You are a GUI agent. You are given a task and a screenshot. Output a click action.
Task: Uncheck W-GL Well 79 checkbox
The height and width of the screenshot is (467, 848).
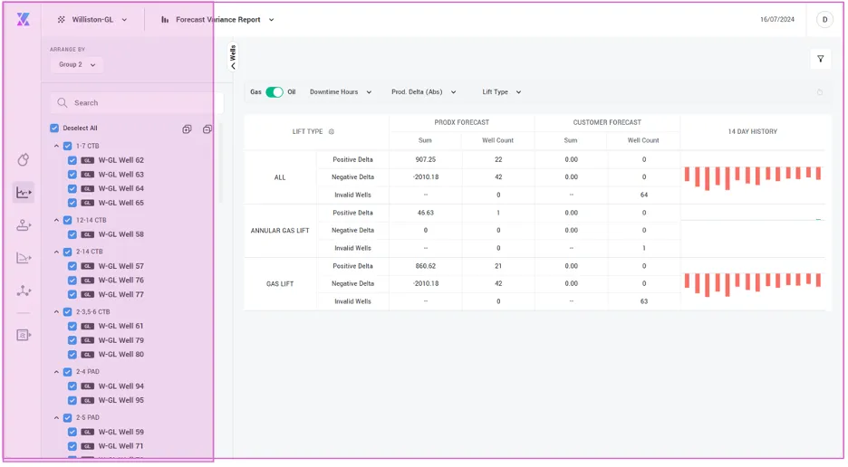pos(72,340)
